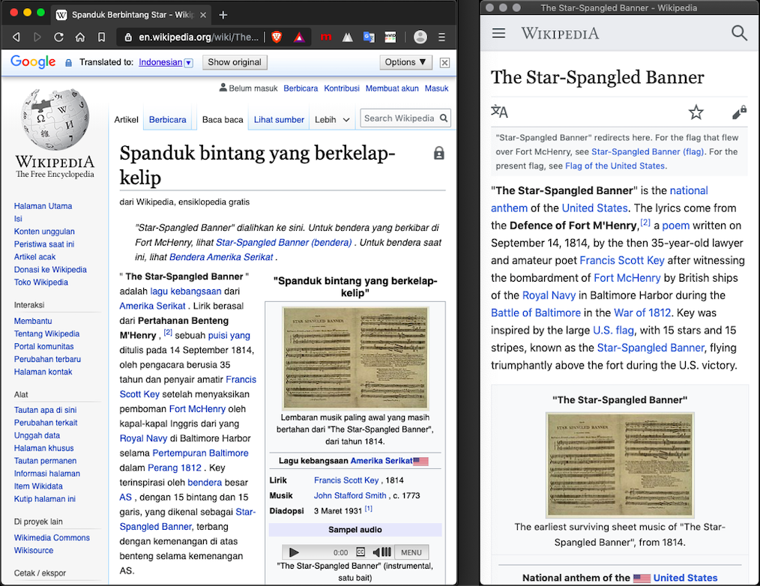Open the Wikimedia Commons link
This screenshot has width=760, height=586.
[x=52, y=537]
